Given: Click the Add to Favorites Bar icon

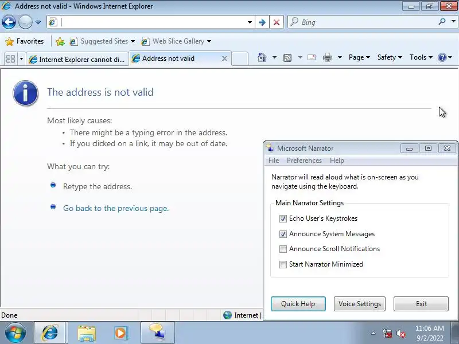Looking at the screenshot, I should coord(60,41).
